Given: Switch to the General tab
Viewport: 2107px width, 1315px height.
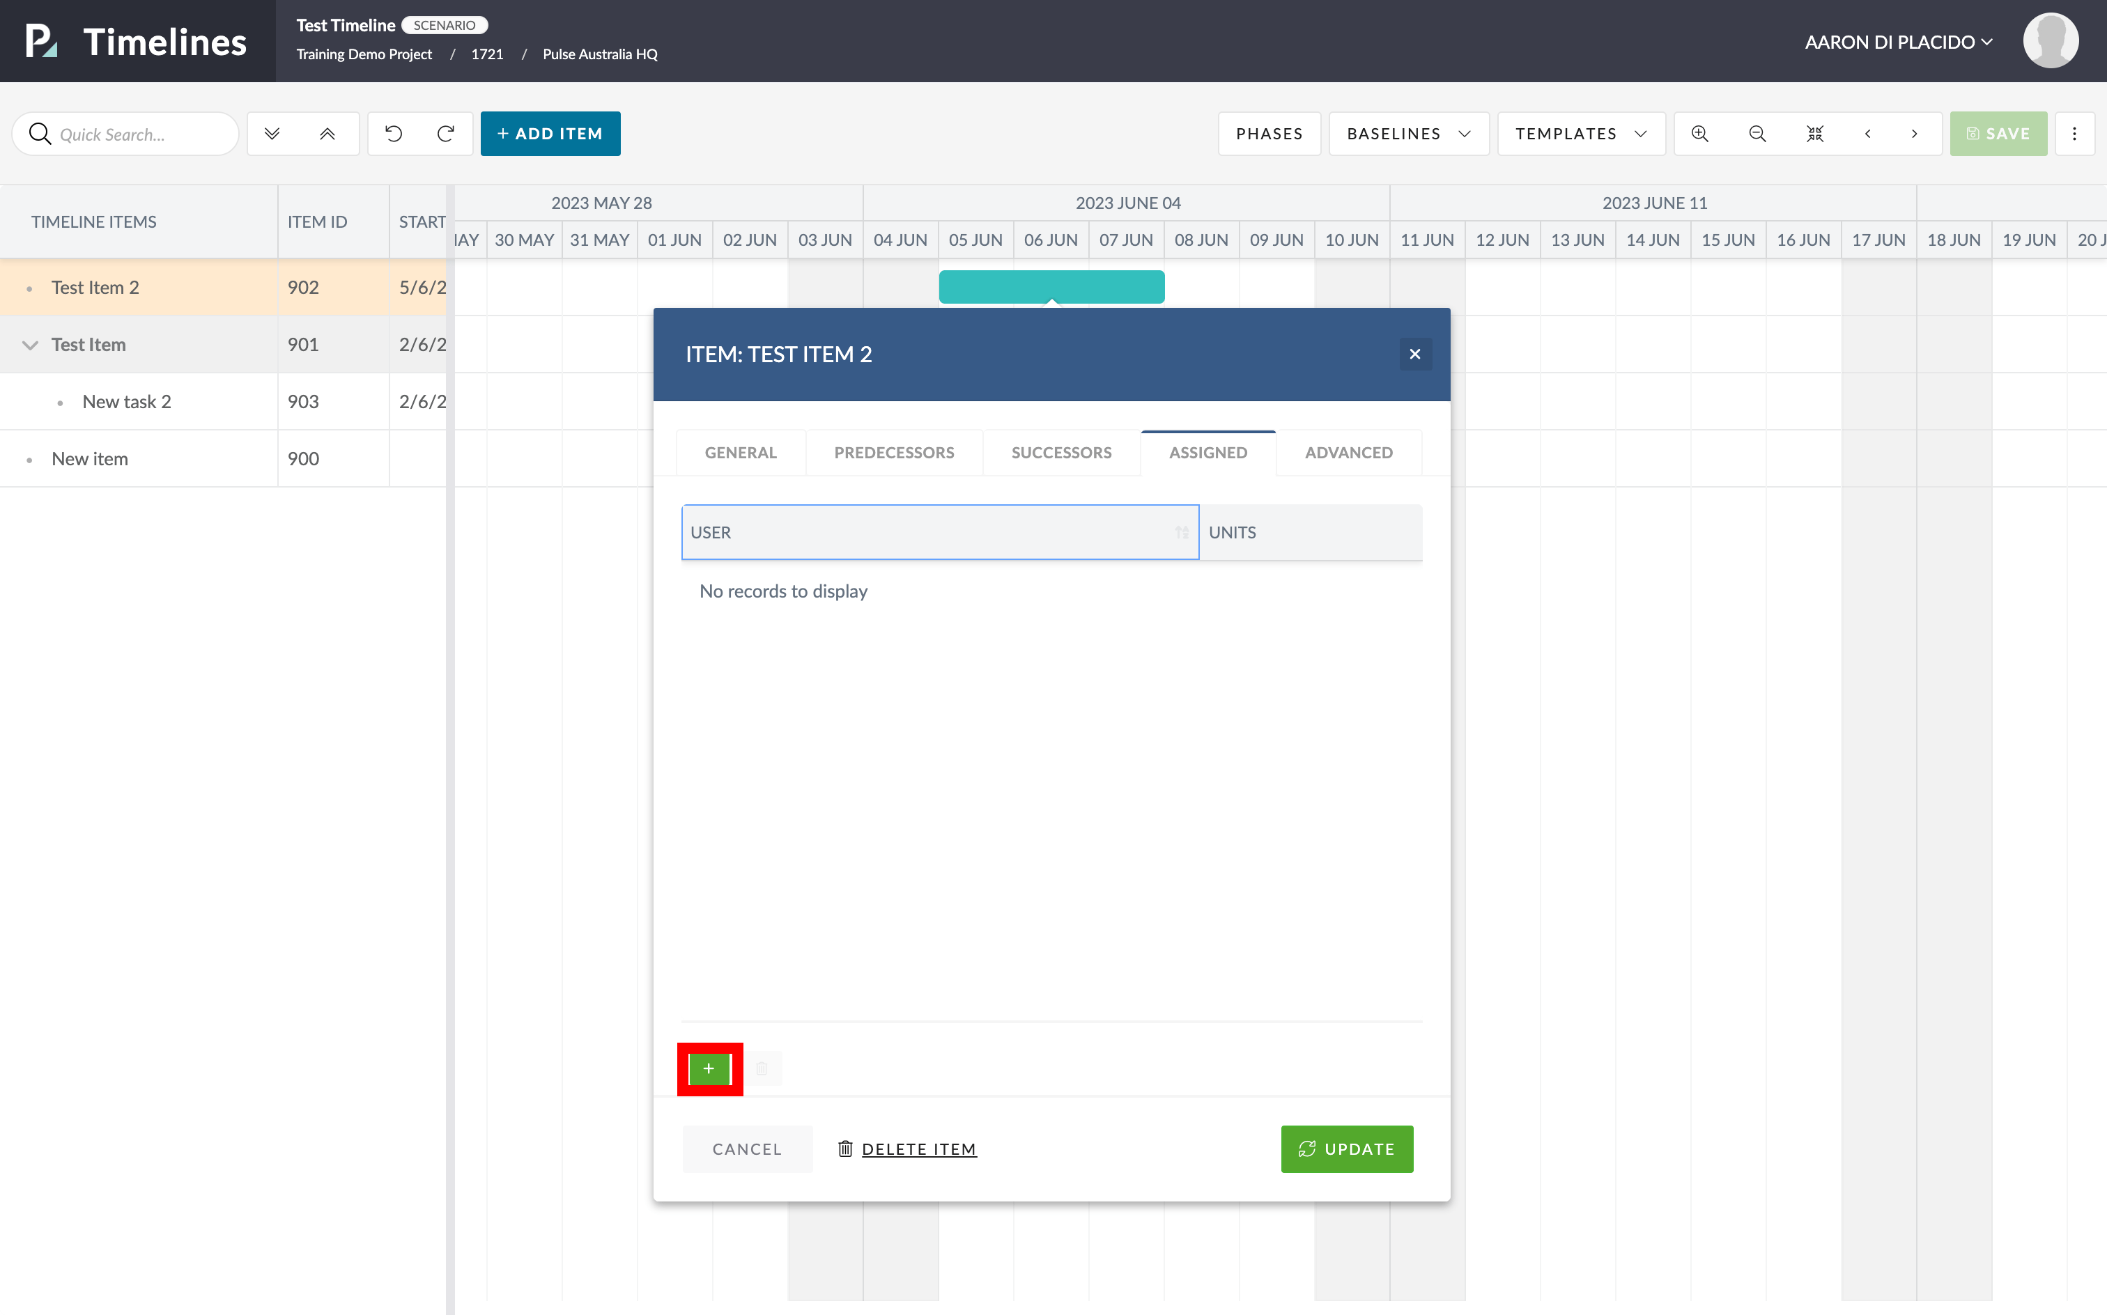Looking at the screenshot, I should coord(741,452).
